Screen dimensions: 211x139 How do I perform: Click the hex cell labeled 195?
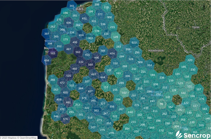click(91, 12)
